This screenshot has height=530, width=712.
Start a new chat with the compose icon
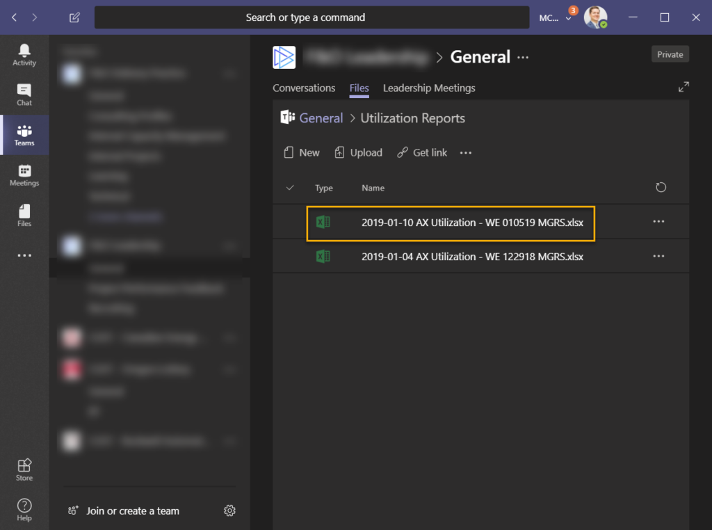(74, 17)
